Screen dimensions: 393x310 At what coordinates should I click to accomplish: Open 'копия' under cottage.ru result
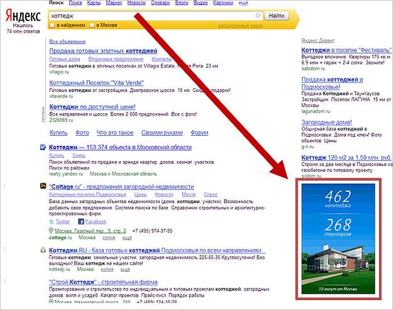(x=109, y=238)
